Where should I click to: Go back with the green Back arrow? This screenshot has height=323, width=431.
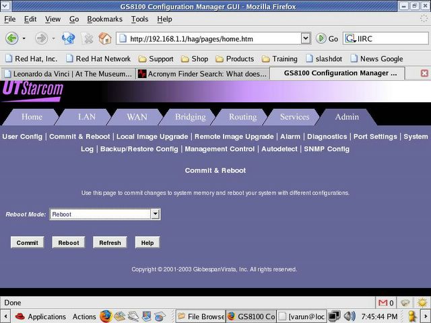coord(12,38)
